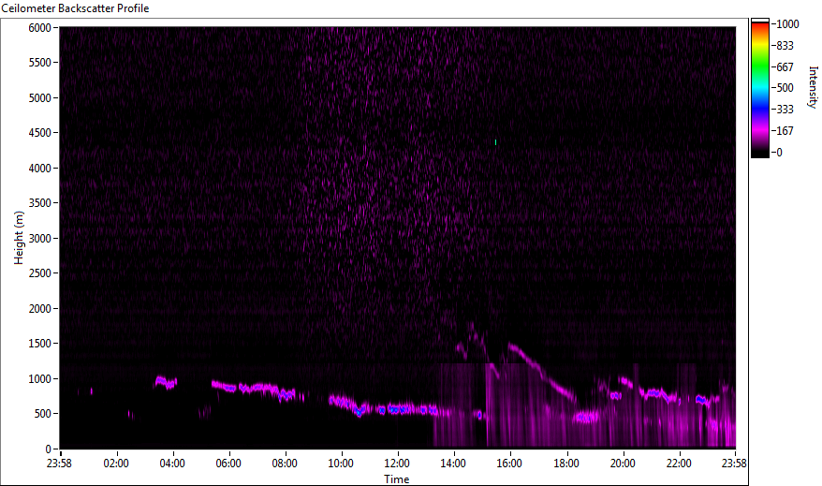Select the 5500 height axis label

tap(40, 63)
